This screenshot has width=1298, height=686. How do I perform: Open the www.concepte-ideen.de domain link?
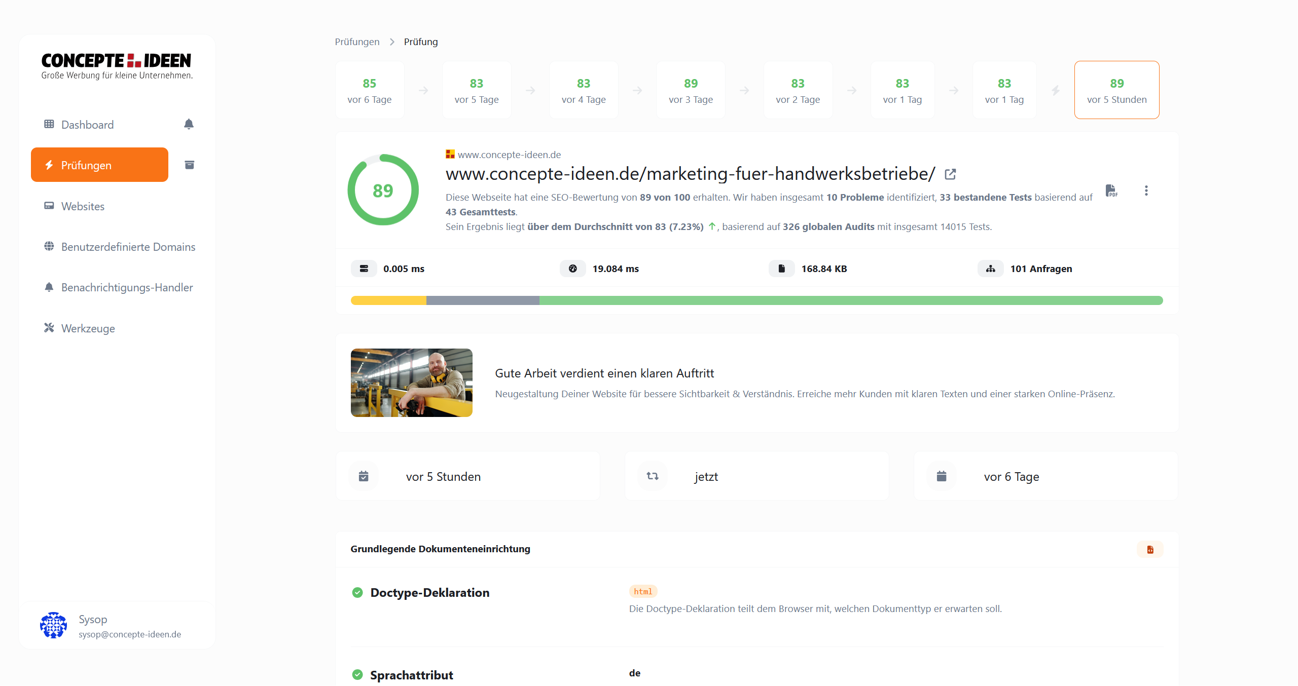(x=509, y=155)
